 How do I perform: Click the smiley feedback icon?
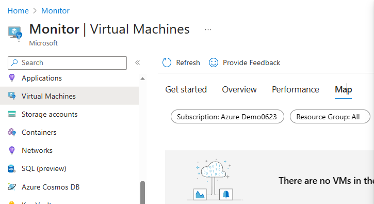point(214,62)
